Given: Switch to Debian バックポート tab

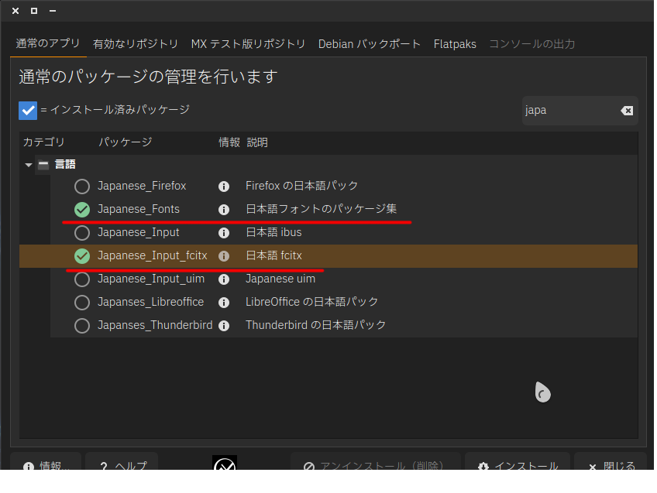Looking at the screenshot, I should (x=369, y=44).
